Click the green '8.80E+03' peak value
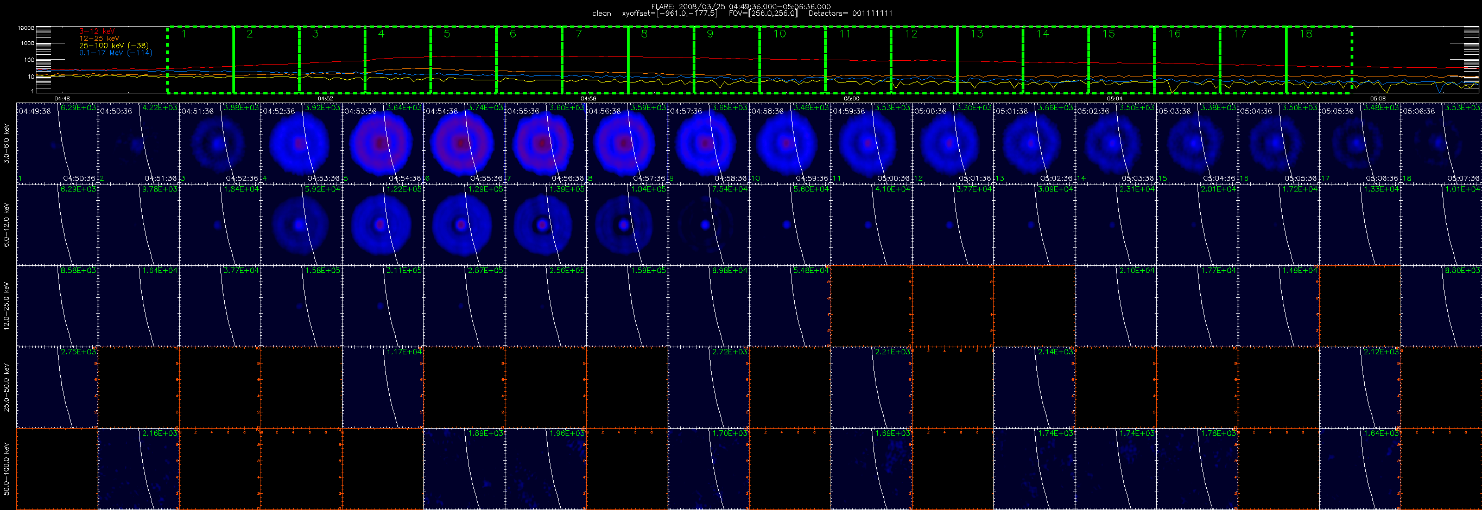The image size is (1482, 510). (x=1462, y=270)
